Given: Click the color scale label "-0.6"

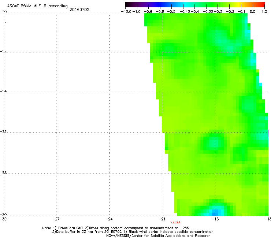Looking at the screenshot, I should 160,12.
